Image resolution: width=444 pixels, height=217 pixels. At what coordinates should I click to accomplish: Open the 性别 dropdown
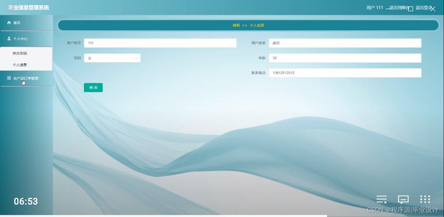pyautogui.click(x=112, y=58)
